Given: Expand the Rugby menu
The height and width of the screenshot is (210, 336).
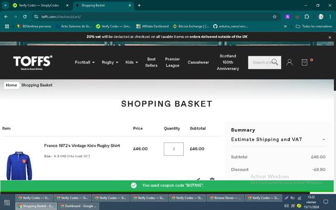Looking at the screenshot, I should coord(110,62).
